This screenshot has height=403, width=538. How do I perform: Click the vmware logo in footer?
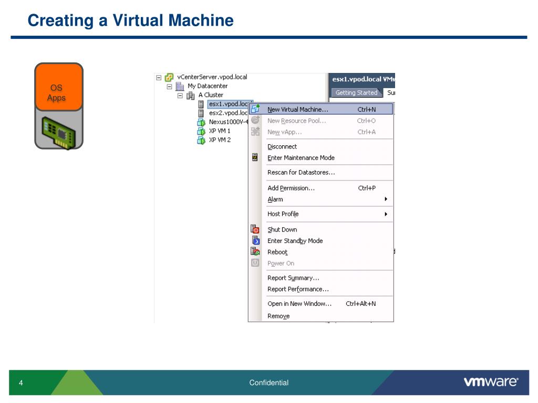point(491,382)
